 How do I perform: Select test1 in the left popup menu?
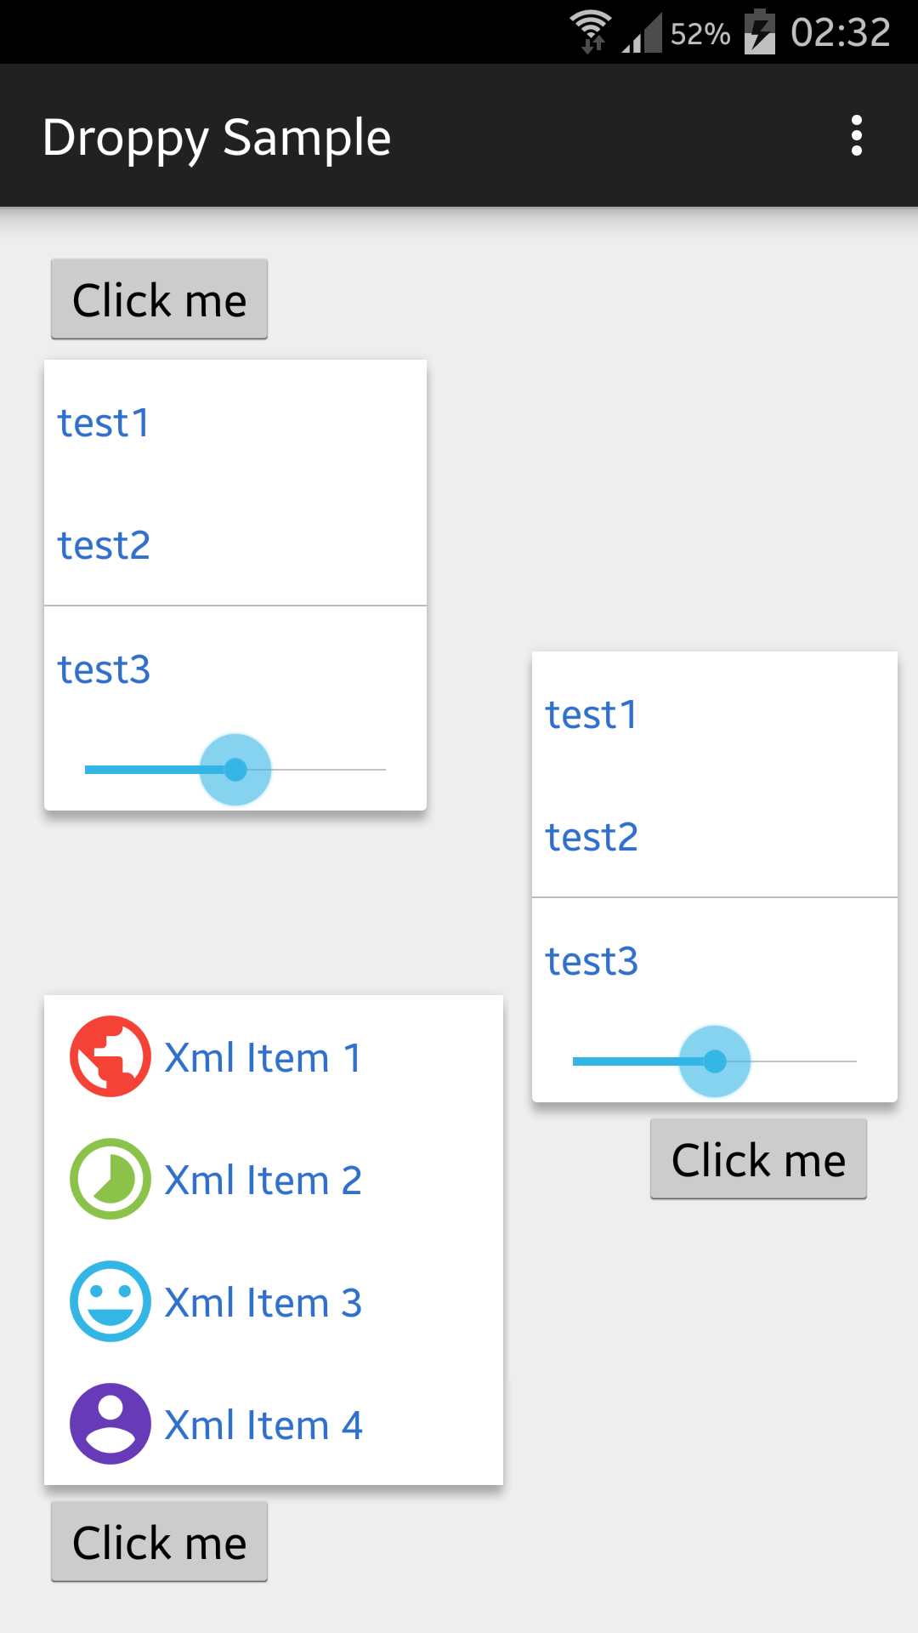coord(104,423)
